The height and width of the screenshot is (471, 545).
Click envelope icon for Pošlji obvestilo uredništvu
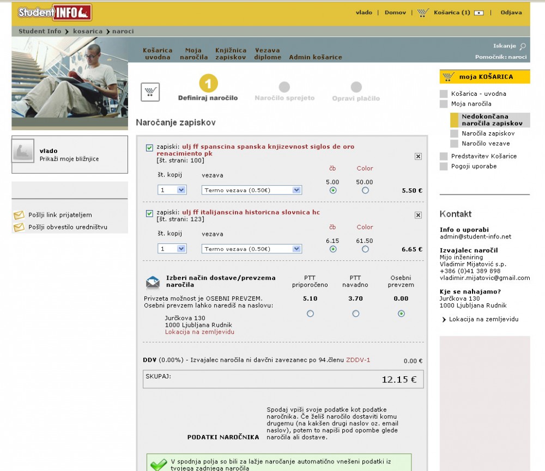19,227
